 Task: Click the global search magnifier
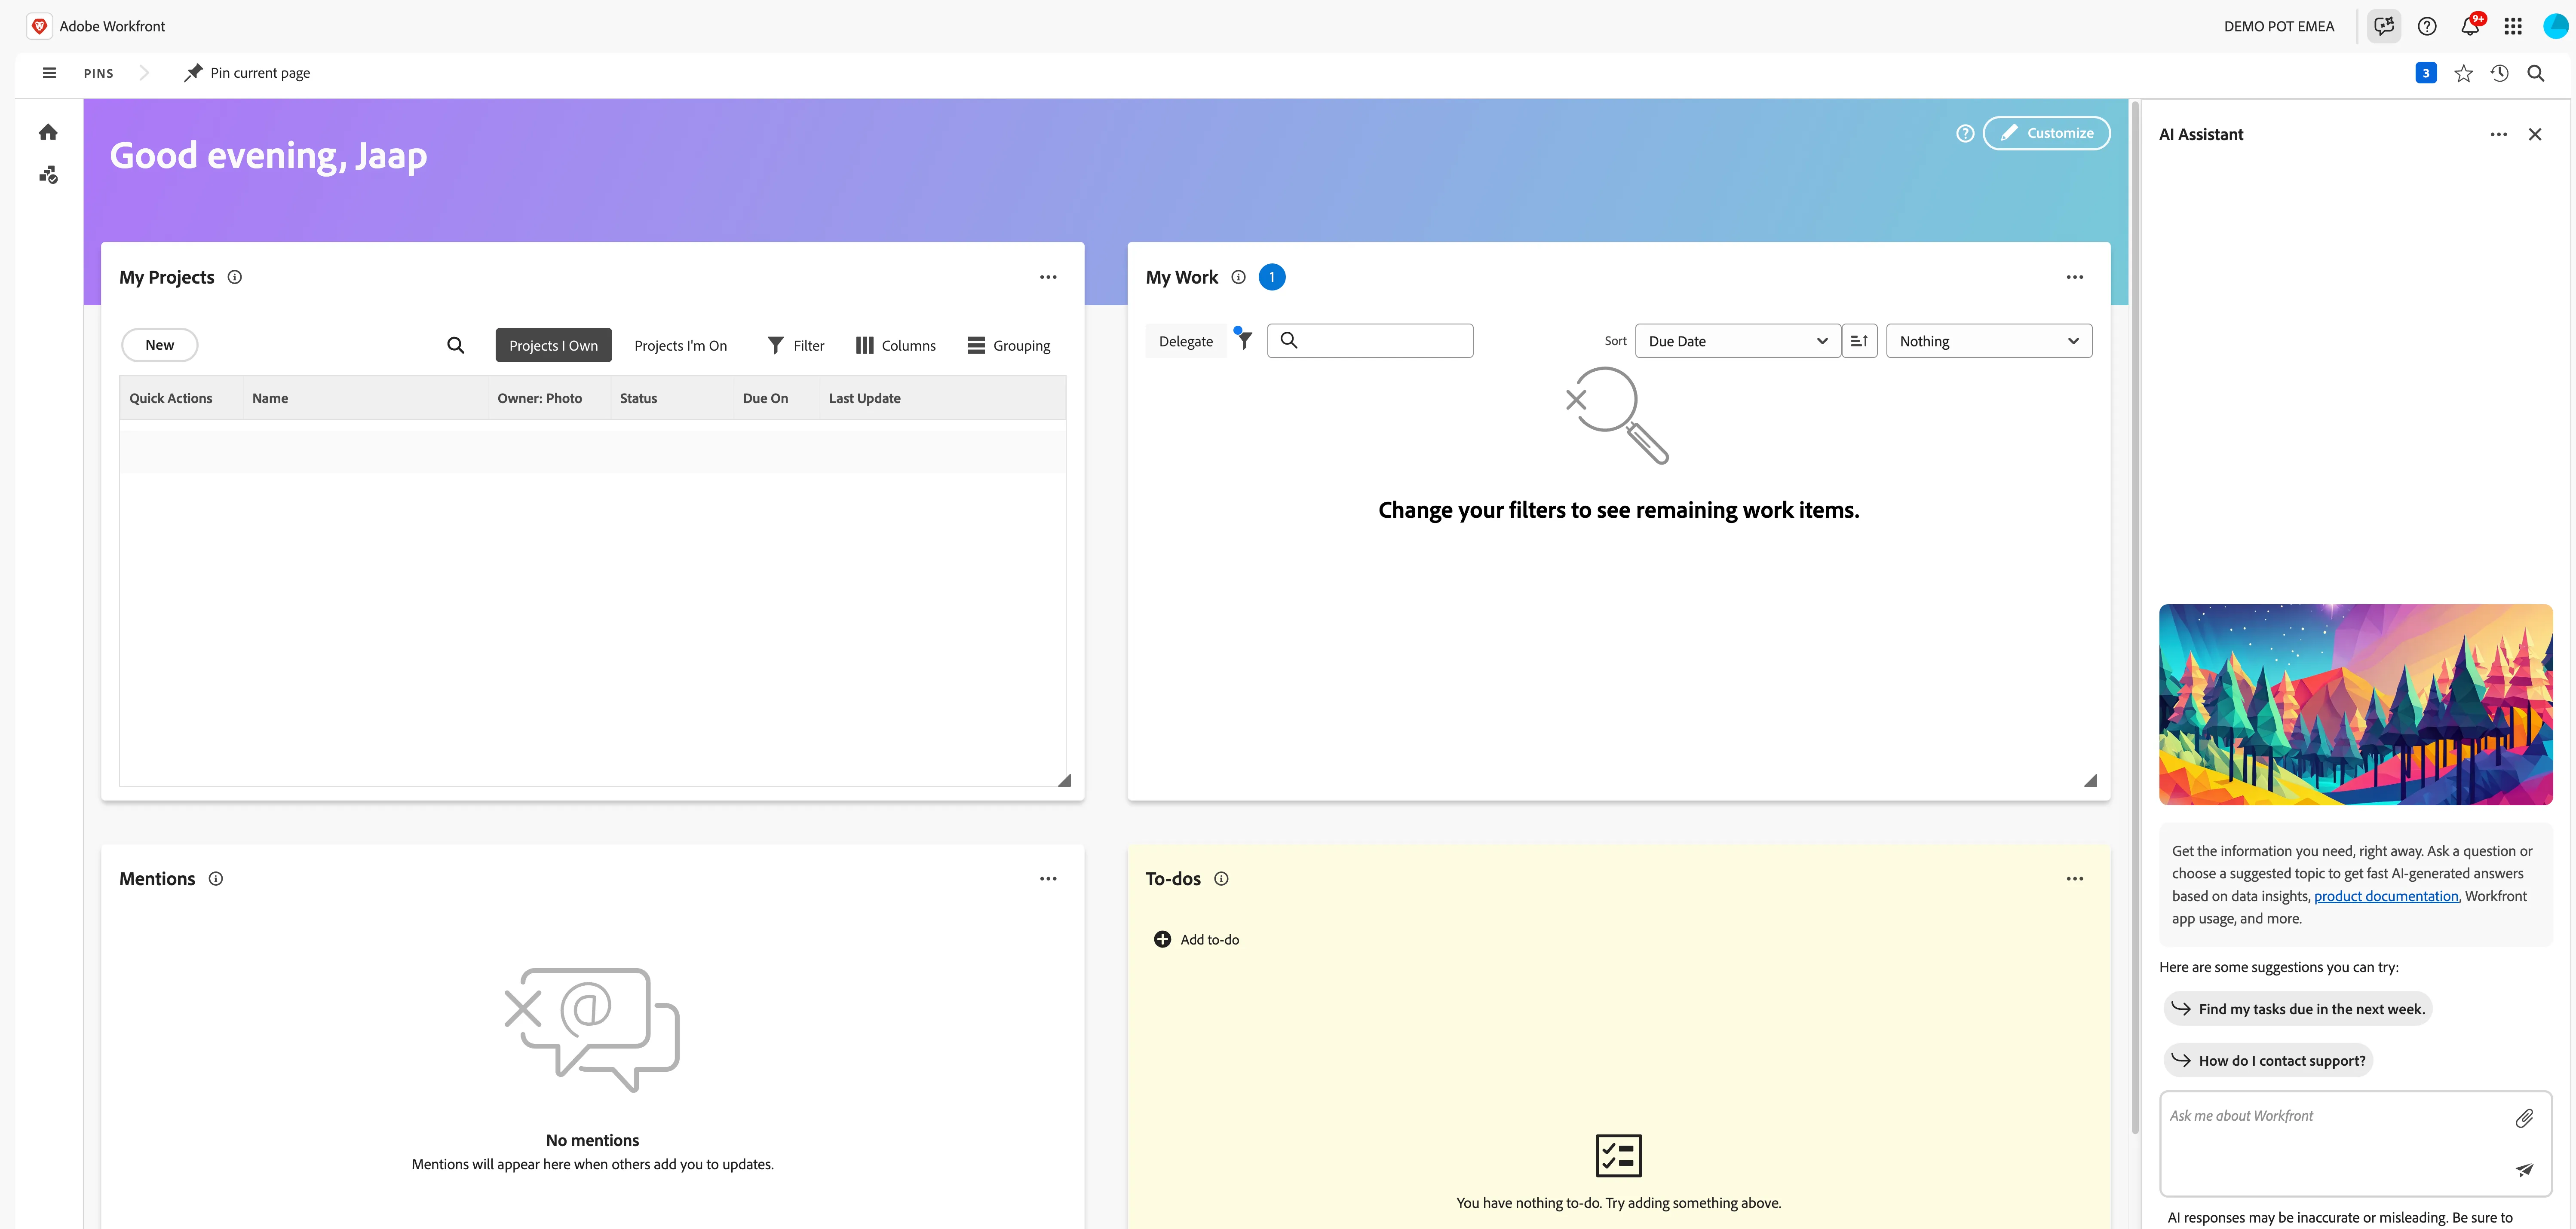[2536, 73]
